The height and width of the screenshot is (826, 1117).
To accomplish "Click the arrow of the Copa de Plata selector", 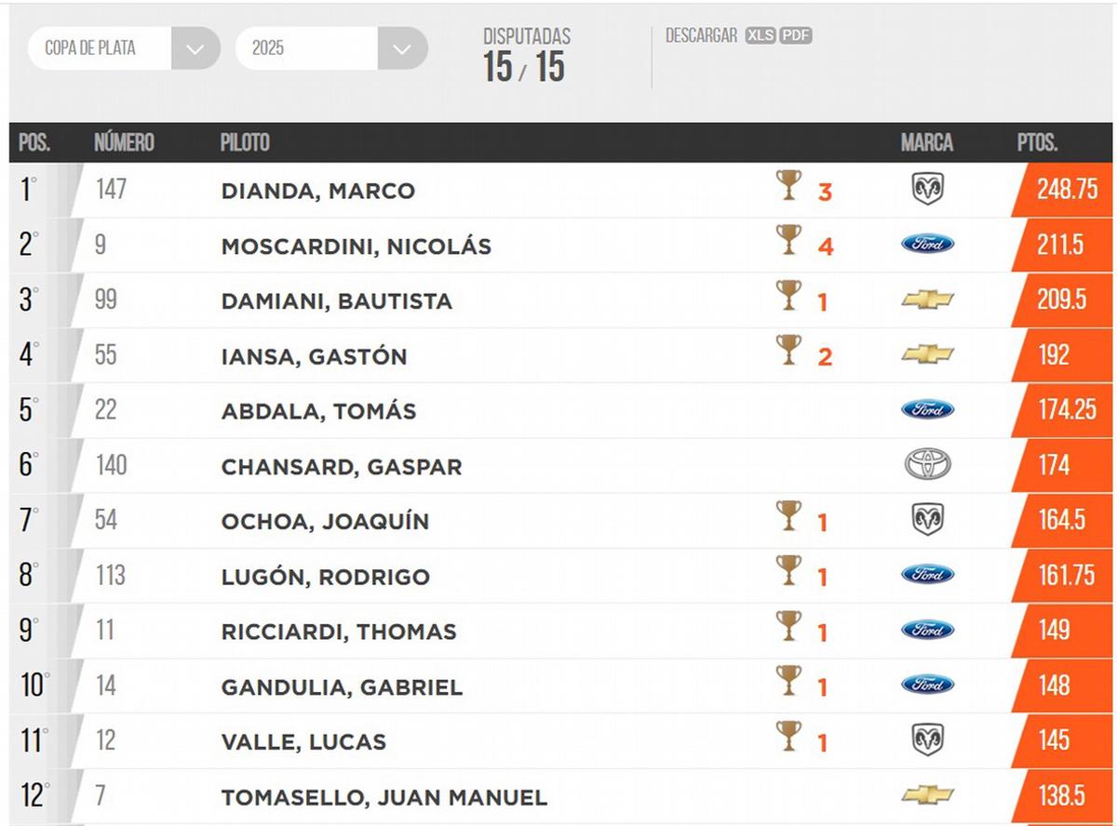I will [195, 48].
